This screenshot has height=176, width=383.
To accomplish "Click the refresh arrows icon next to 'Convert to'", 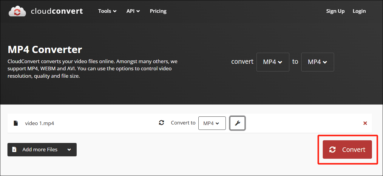I will pyautogui.click(x=161, y=123).
